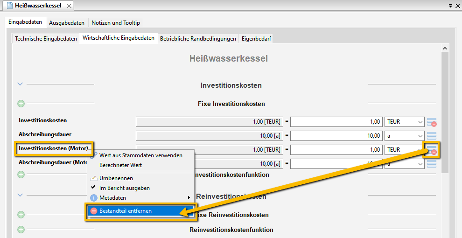Add item with plus beside Investitionskostenfunktion
The image size is (462, 238).
tap(21, 175)
